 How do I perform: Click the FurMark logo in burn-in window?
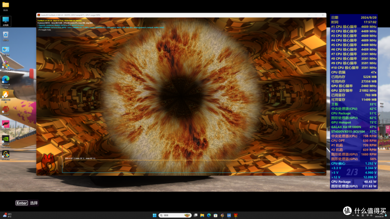click(x=48, y=164)
